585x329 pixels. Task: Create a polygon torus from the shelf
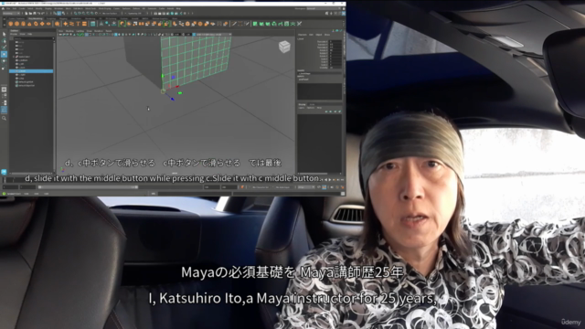[x=36, y=24]
